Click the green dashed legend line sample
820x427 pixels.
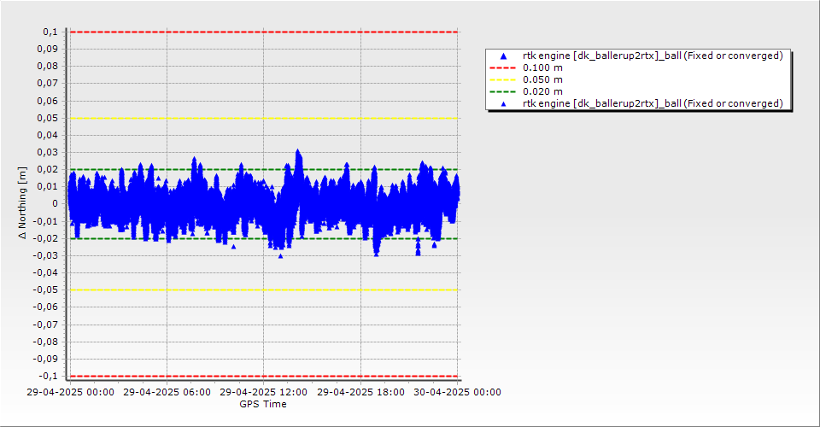[x=503, y=91]
